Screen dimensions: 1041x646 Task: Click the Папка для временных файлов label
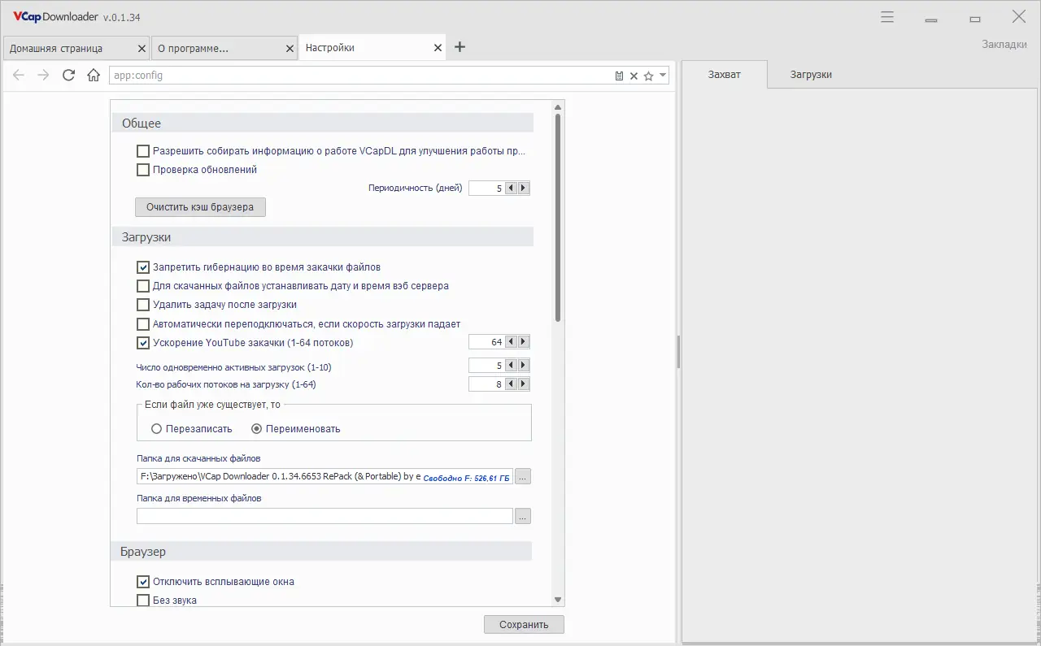coord(199,498)
